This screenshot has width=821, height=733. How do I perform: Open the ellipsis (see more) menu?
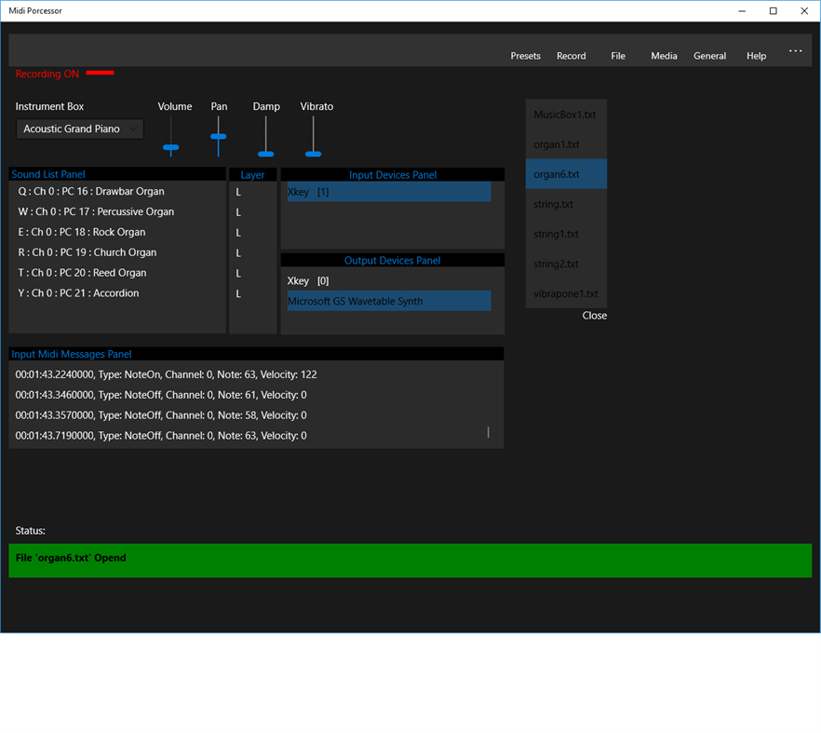[795, 51]
